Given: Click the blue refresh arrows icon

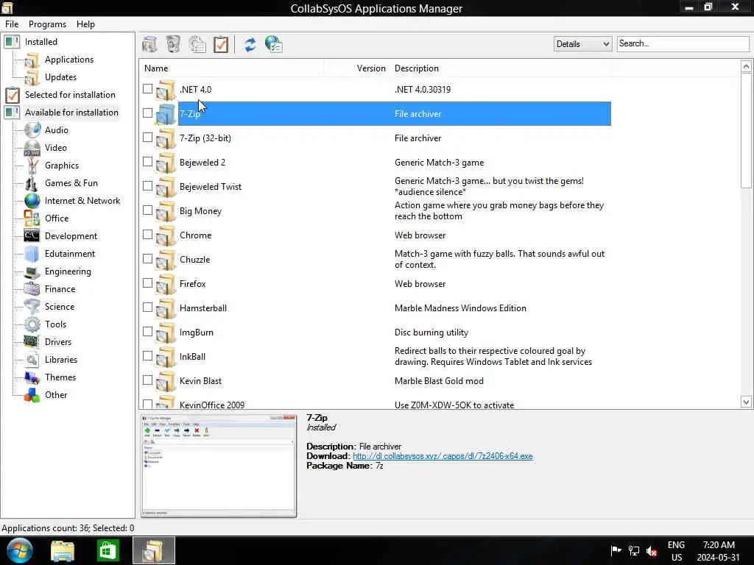Looking at the screenshot, I should coord(250,44).
